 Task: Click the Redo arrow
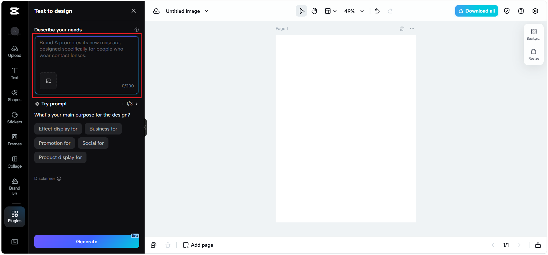[x=390, y=11]
